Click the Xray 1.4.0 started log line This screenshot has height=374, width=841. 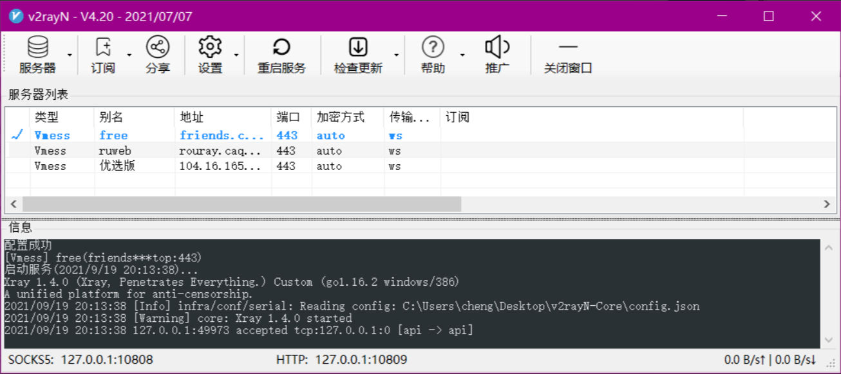(178, 318)
